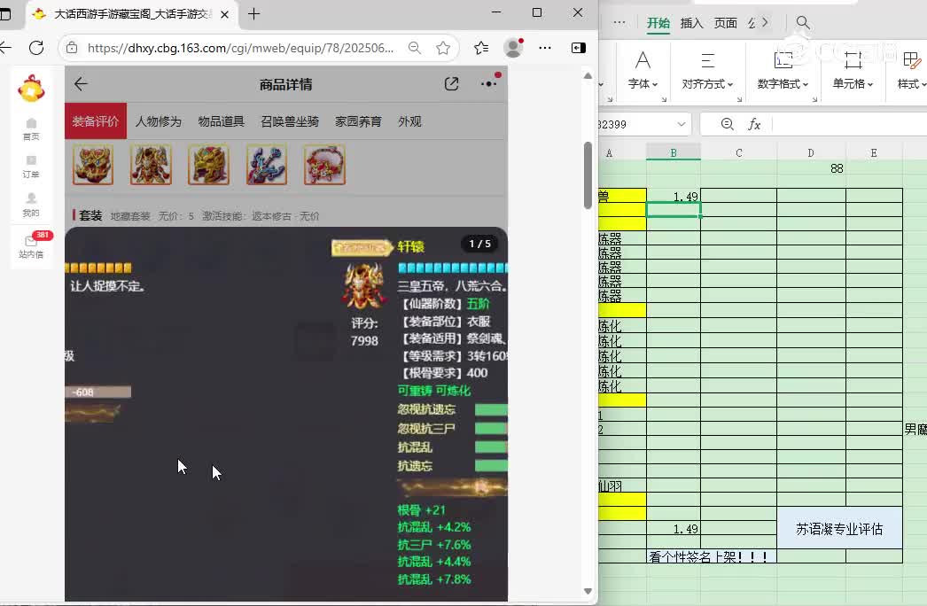Select column C header
Viewport: 927px width, 606px height.
pos(739,152)
